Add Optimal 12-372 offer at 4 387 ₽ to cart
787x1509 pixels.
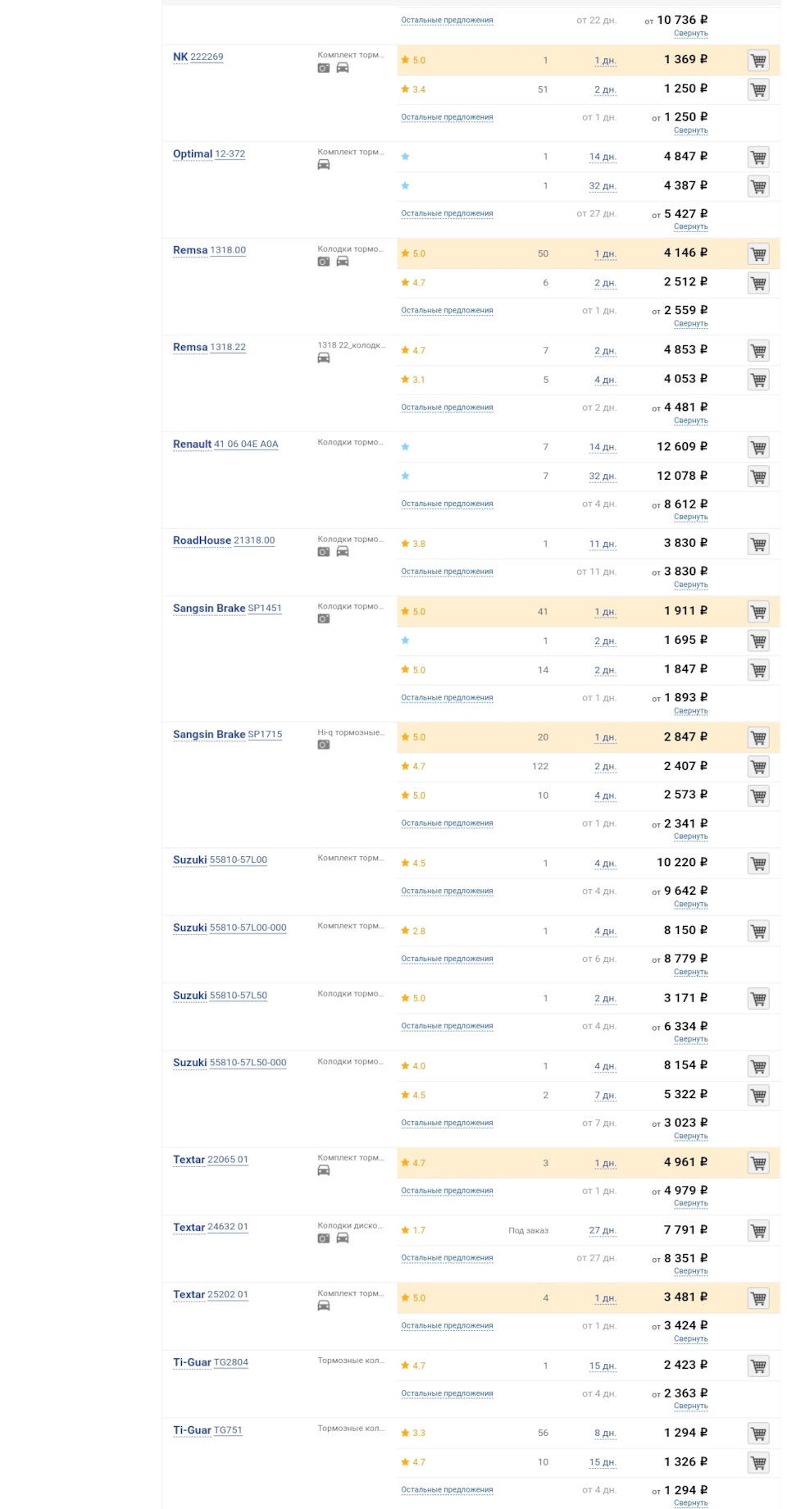pyautogui.click(x=758, y=187)
